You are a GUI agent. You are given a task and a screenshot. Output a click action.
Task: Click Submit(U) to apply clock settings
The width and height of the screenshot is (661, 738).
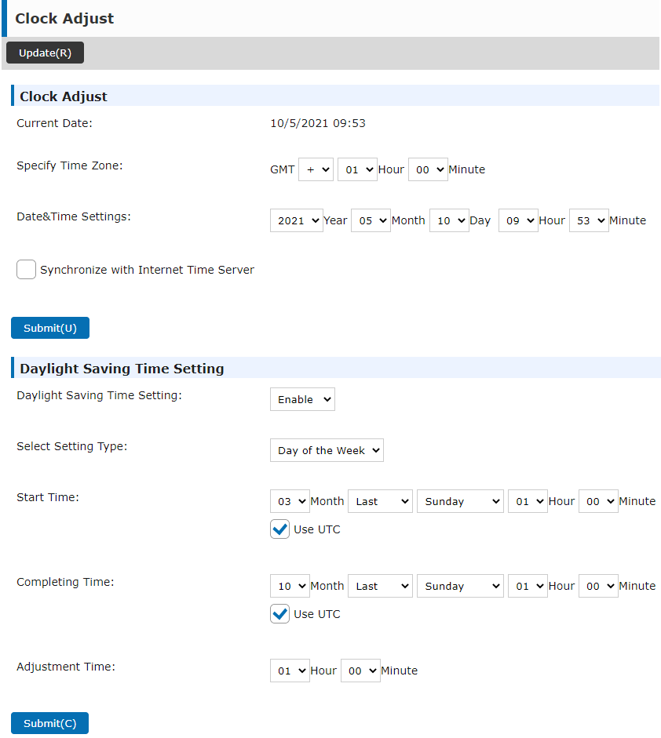point(49,327)
